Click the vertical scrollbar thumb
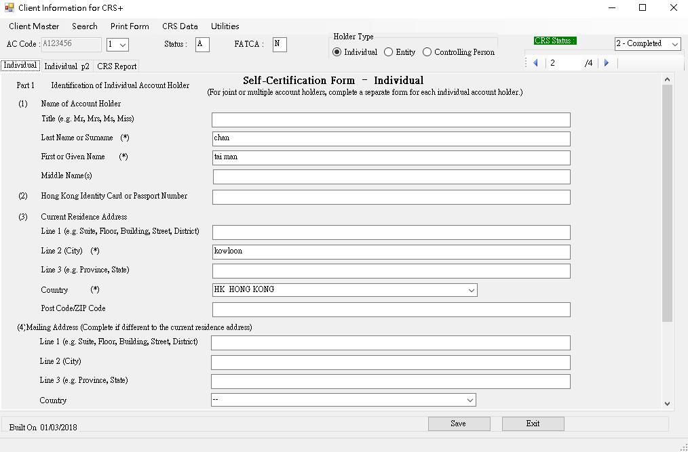The height and width of the screenshot is (452, 688). [x=667, y=203]
